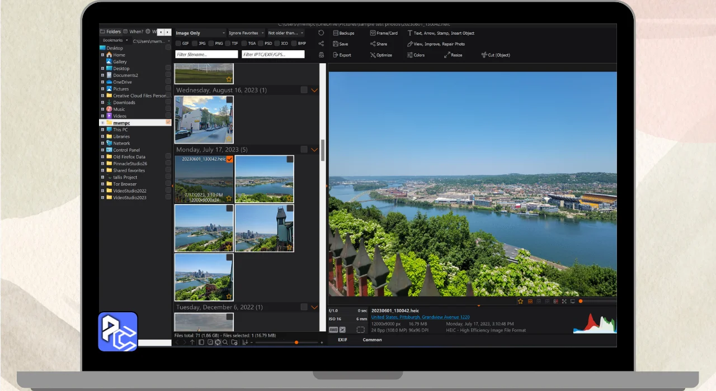
Task: Switch to the EXIF tab
Action: point(342,340)
